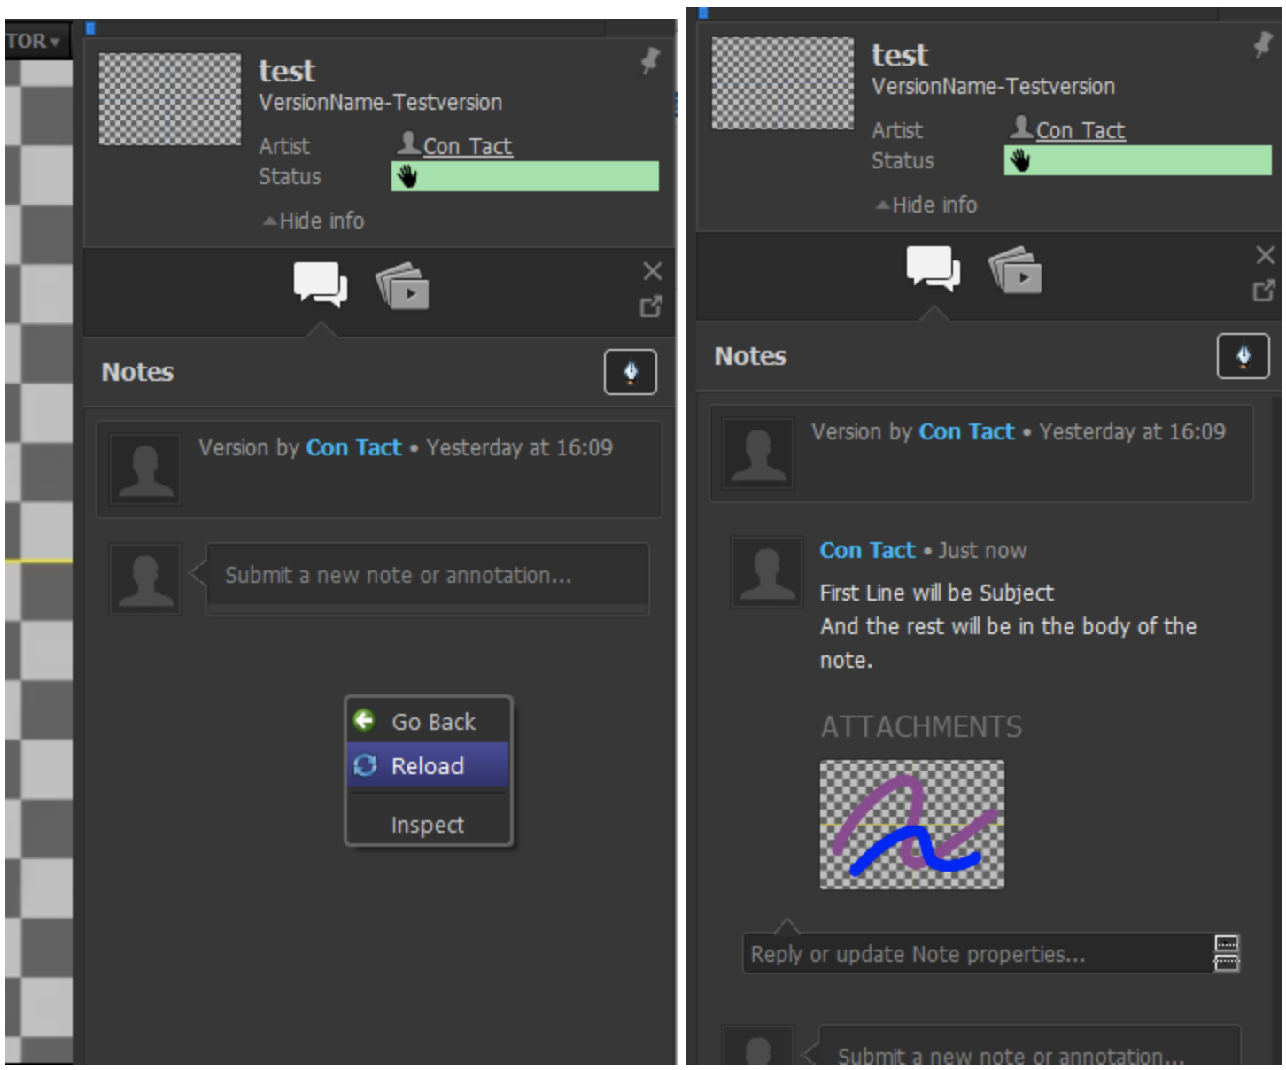This screenshot has width=1286, height=1070.
Task: Pin the right info panel with pushpin icon
Action: pyautogui.click(x=1263, y=44)
